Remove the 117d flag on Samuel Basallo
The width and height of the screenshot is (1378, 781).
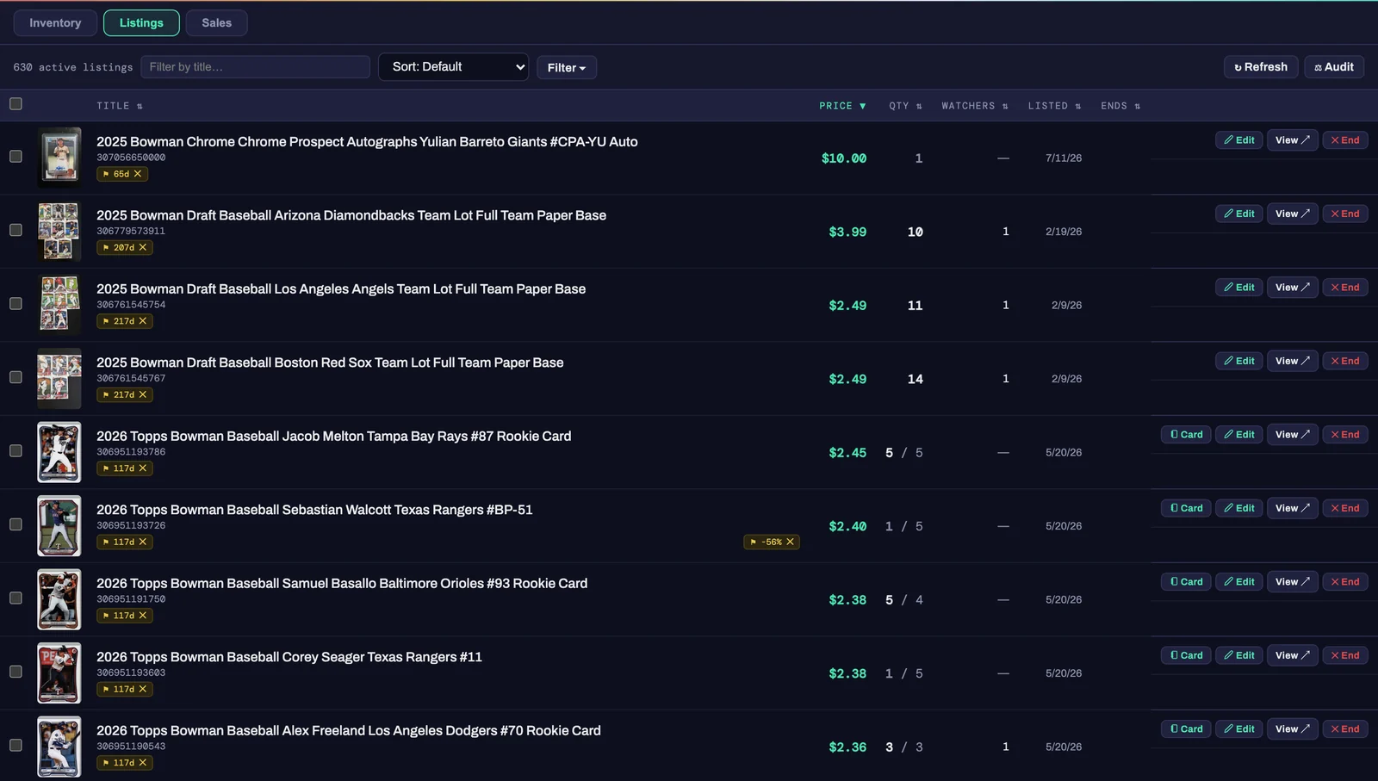[x=143, y=616]
